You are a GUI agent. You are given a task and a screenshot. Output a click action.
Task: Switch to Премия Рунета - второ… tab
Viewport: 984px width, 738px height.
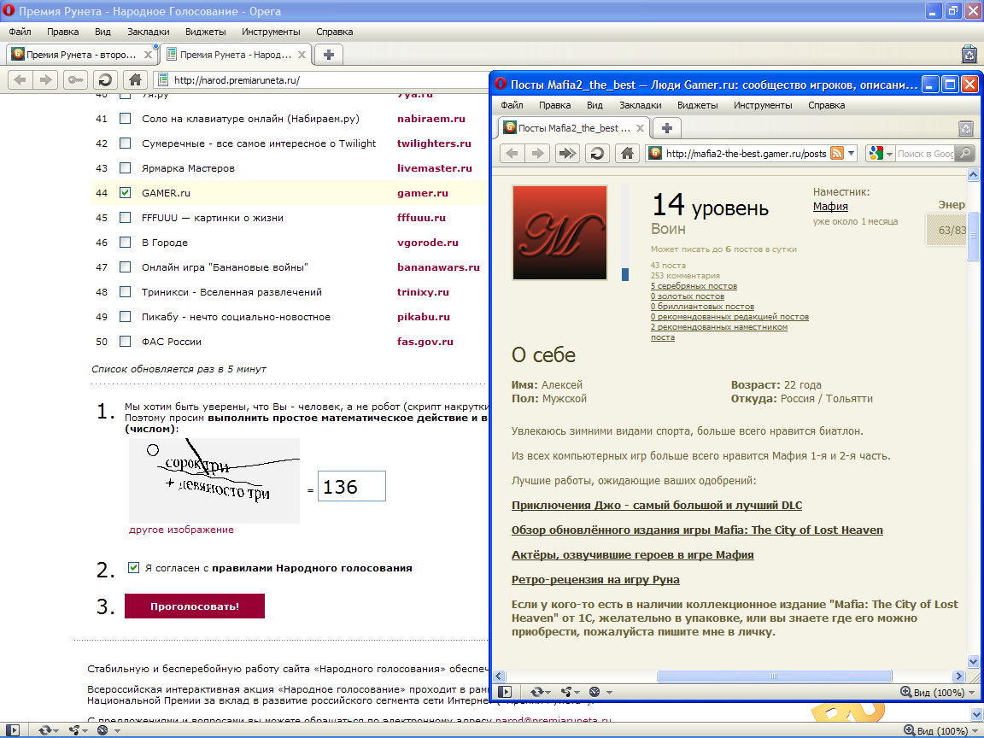82,55
